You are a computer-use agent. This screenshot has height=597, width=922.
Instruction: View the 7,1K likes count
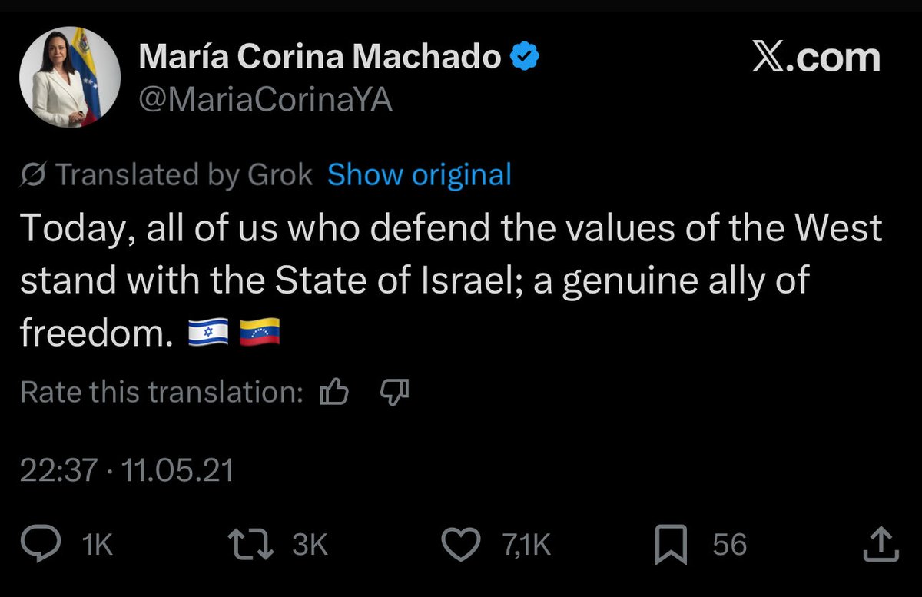coord(527,545)
